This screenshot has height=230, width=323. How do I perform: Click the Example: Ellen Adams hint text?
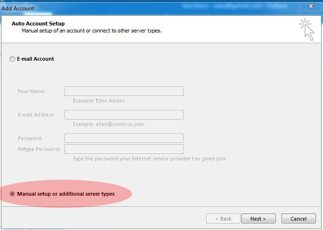tap(99, 101)
